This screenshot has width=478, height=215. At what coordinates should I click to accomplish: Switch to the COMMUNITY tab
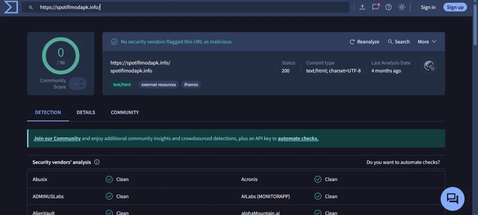pyautogui.click(x=125, y=113)
